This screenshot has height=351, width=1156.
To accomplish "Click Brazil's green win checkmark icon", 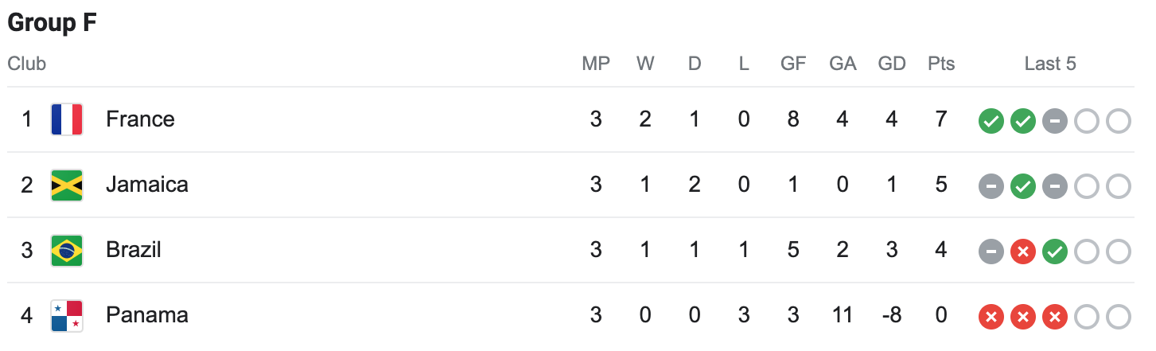I will 1054,252.
